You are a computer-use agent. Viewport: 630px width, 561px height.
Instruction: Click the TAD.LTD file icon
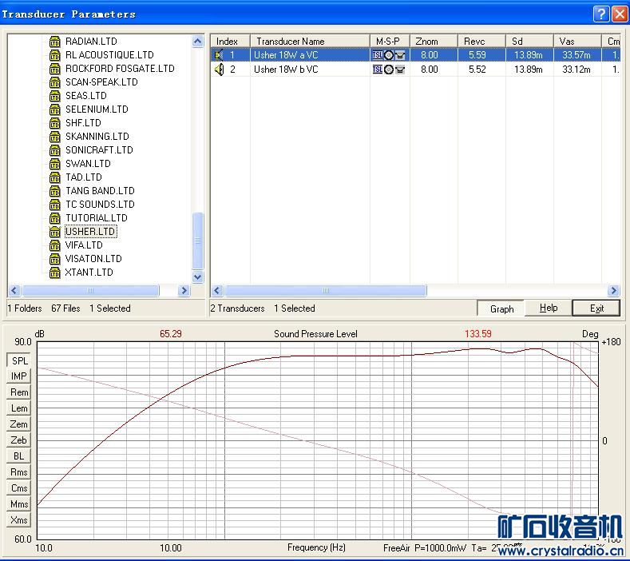click(x=54, y=177)
